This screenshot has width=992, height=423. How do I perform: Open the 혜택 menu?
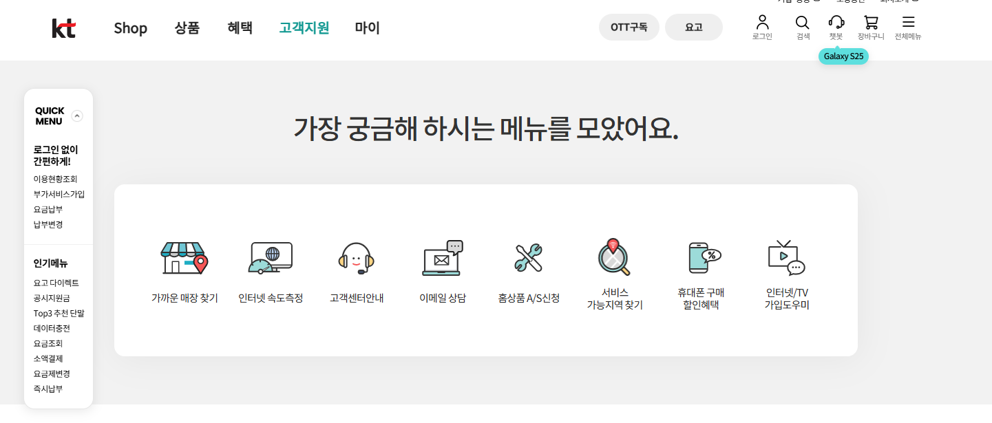pyautogui.click(x=240, y=28)
